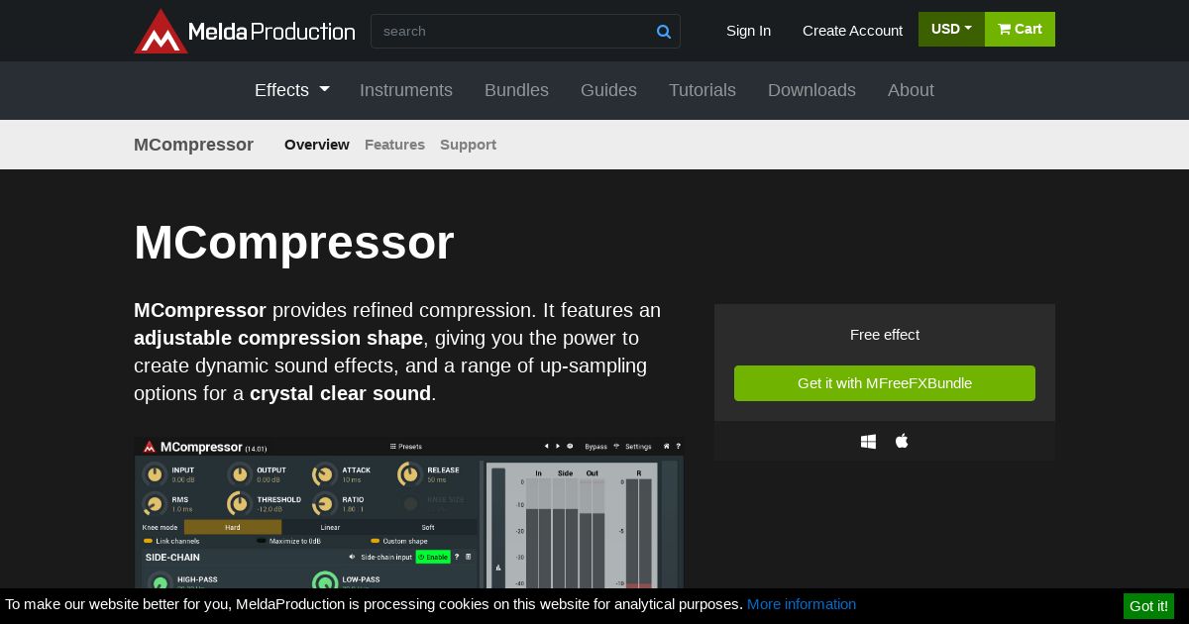Toggle Link channels in plugin

point(171,541)
